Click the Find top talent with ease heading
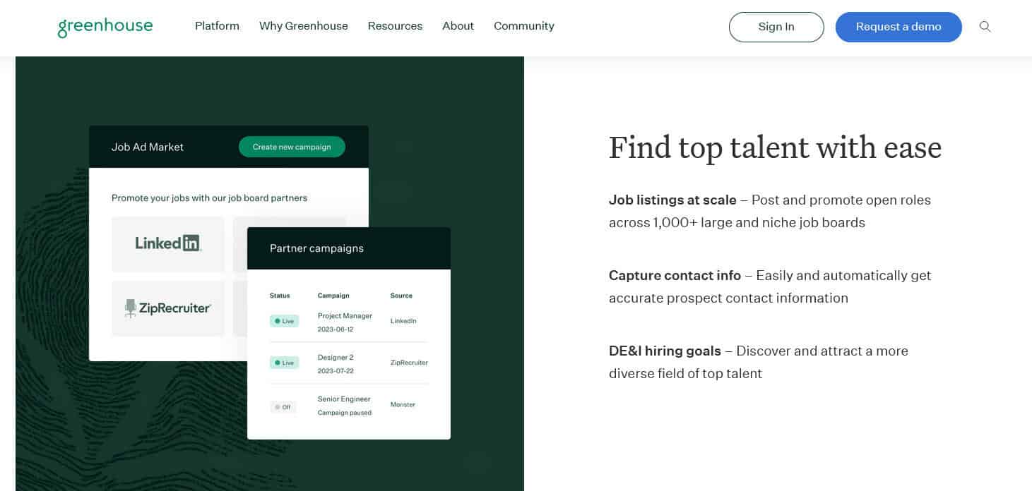The image size is (1032, 491). 775,148
